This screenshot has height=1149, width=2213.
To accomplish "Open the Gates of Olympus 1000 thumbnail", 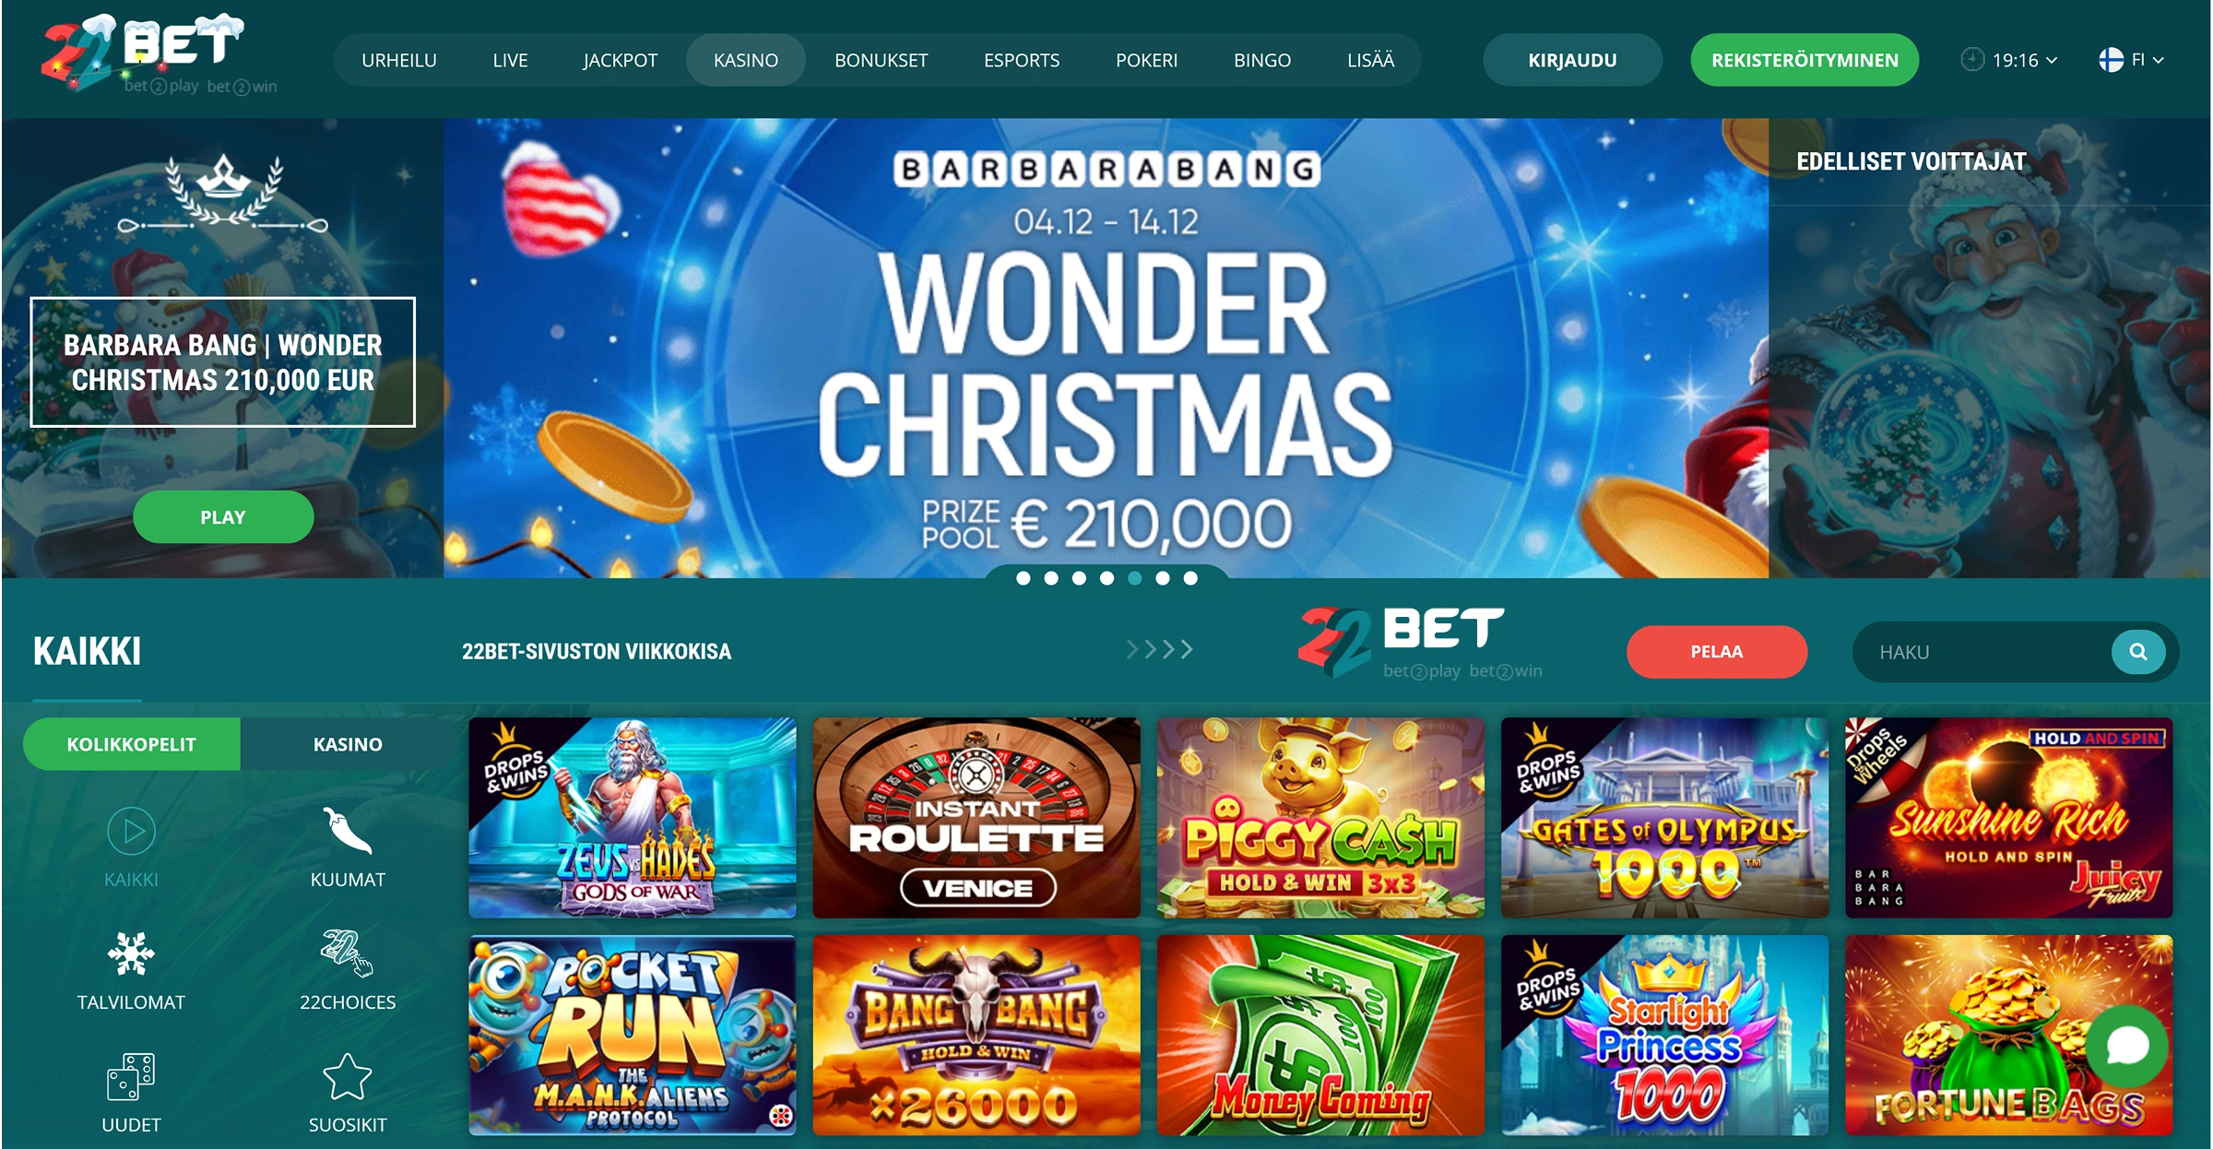I will 1664,818.
